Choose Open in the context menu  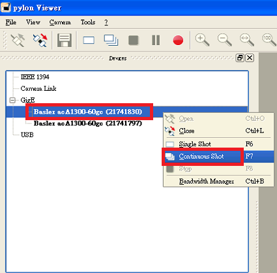tap(218, 119)
